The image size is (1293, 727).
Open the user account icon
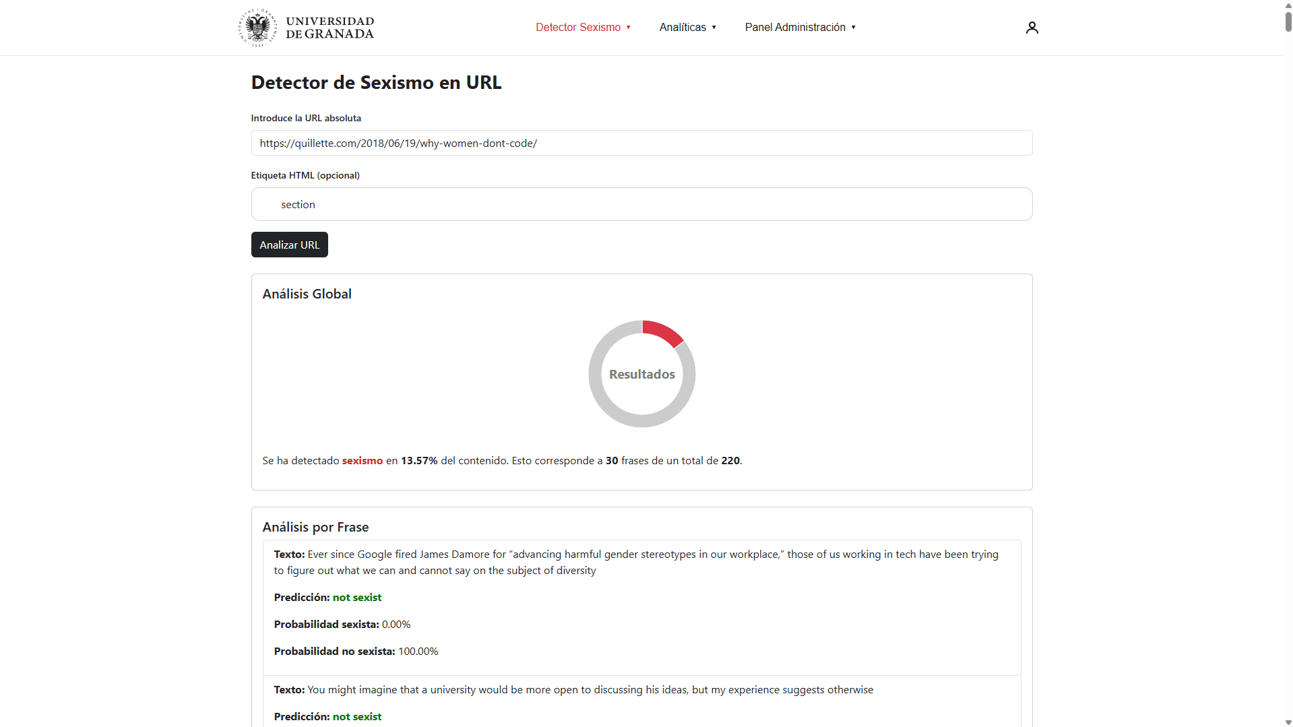coord(1032,28)
